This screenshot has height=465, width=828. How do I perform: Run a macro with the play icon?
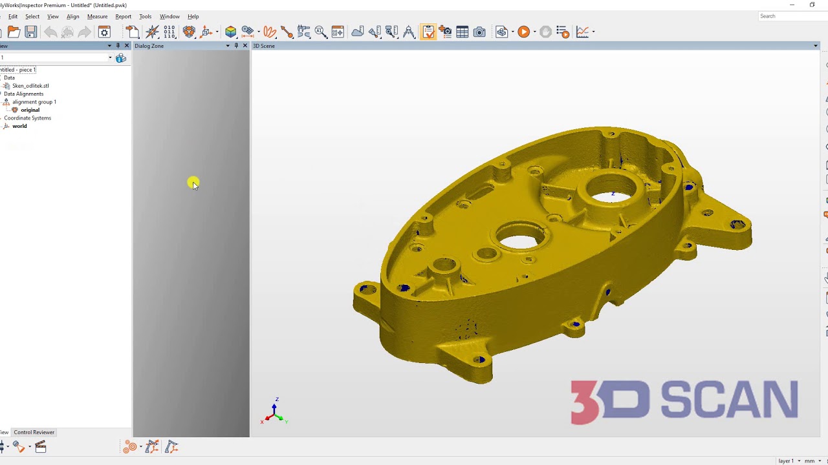524,31
